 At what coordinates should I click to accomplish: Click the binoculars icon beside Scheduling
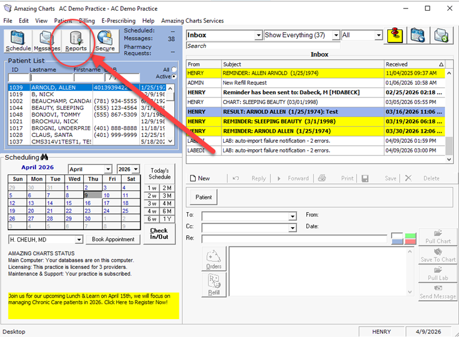coord(44,157)
